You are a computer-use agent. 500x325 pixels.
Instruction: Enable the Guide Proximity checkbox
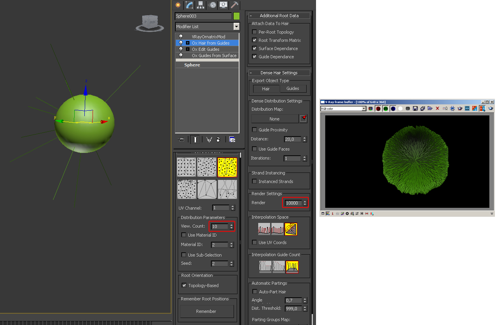point(255,130)
